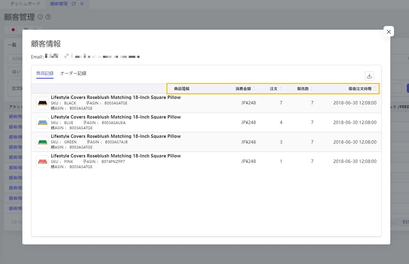This screenshot has height=264, width=409.
Task: Click the Email label in the dialog
Action: tap(37, 57)
